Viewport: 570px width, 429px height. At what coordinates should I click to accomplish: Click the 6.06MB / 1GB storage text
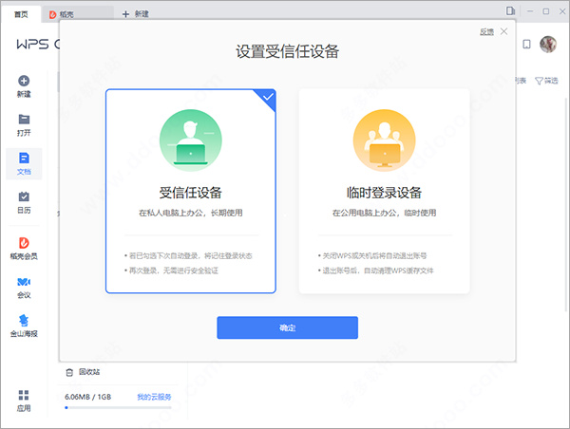(87, 397)
